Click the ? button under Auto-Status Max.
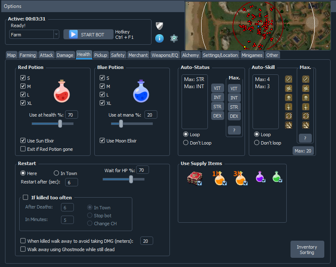 pyautogui.click(x=234, y=130)
